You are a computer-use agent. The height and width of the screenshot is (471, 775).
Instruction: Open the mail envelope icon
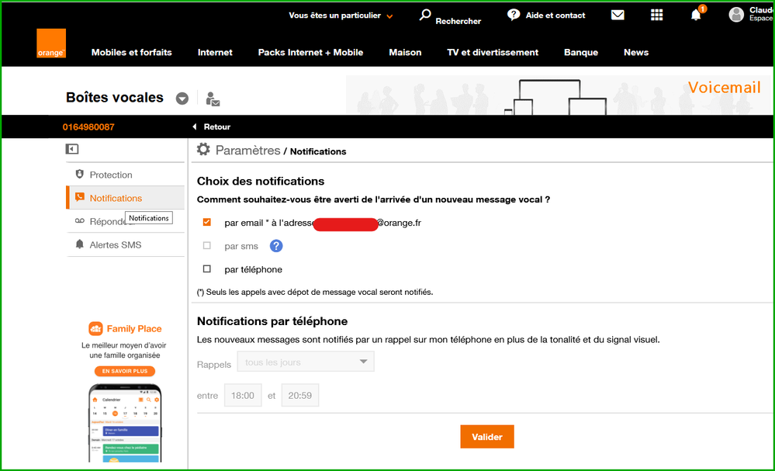[618, 15]
